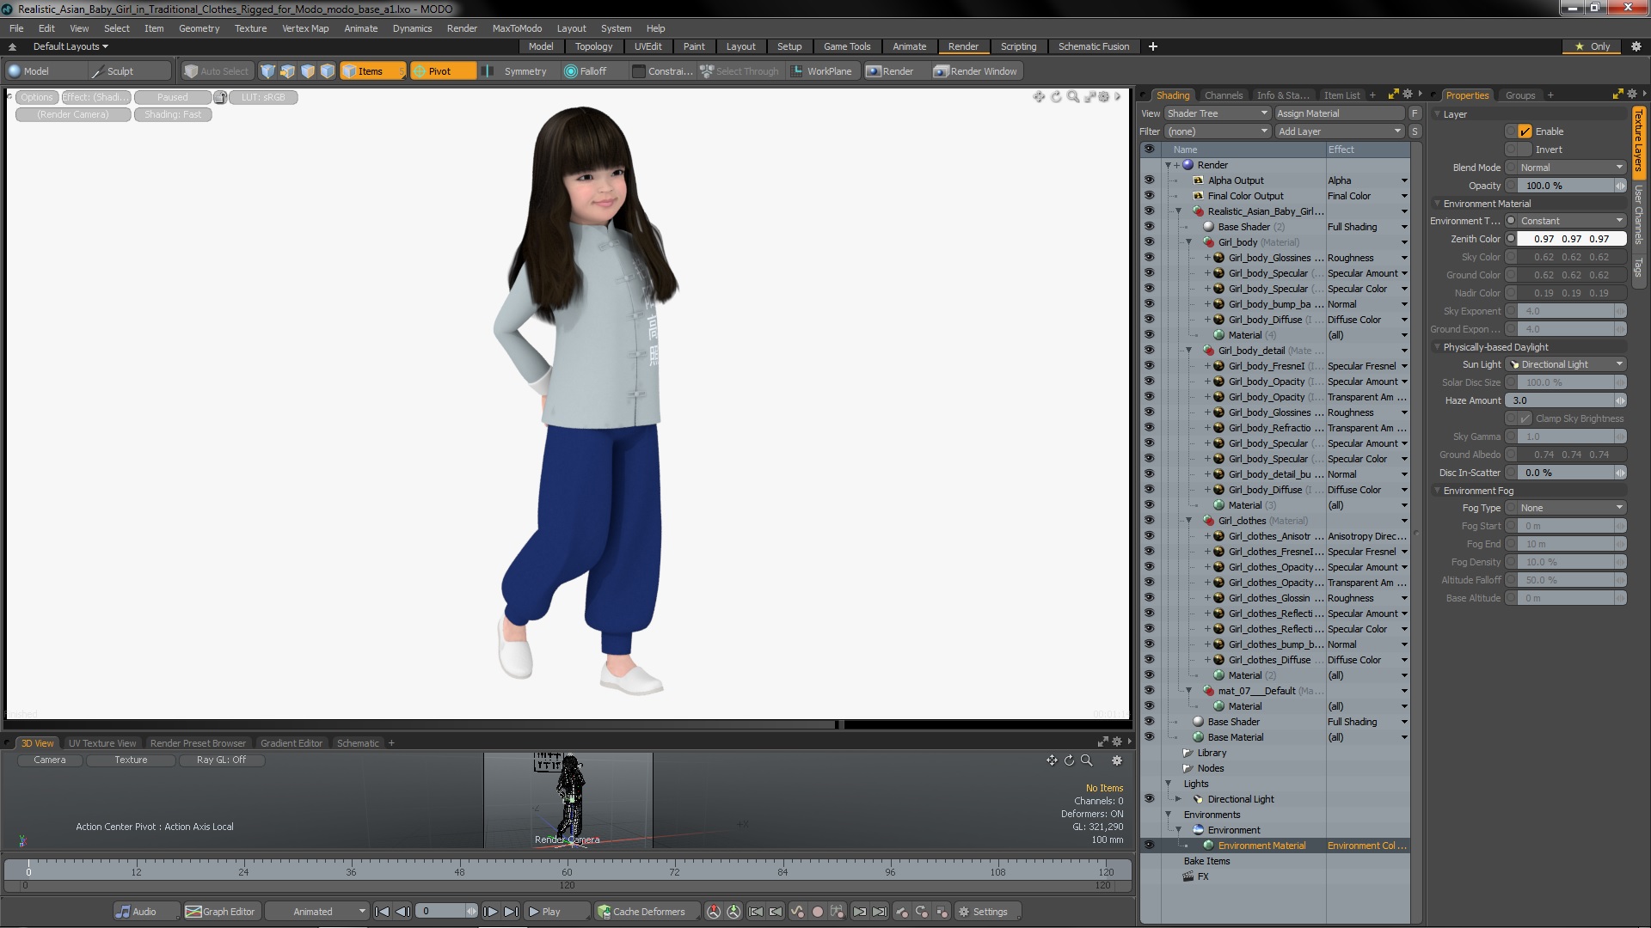Click the preview refresh rotate icon
The width and height of the screenshot is (1651, 928).
(1056, 97)
